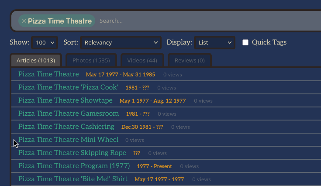The height and width of the screenshot is (186, 321).
Task: Switch to the Photos (1535) tab
Action: tap(91, 60)
